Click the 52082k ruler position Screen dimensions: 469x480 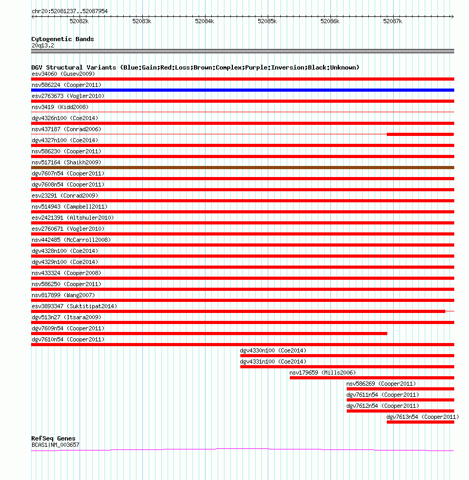[79, 21]
